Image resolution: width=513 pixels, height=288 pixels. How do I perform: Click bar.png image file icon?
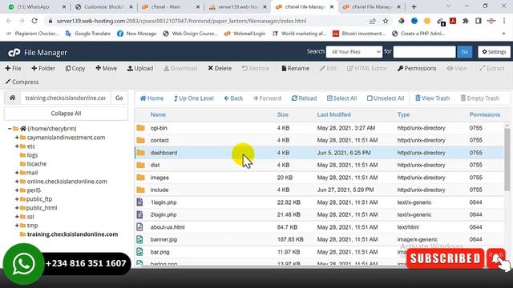point(139,252)
